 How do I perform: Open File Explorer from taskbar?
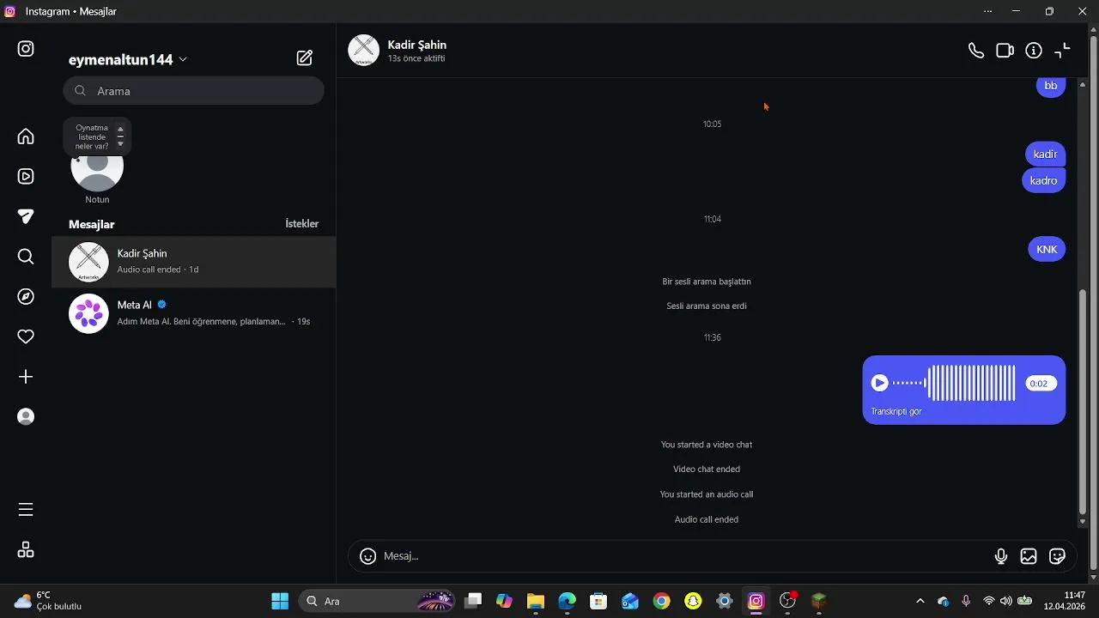point(536,601)
